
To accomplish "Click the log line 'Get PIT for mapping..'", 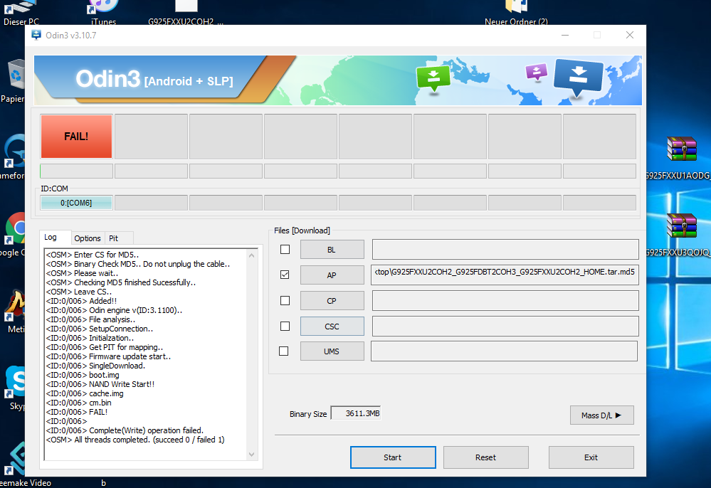I will click(105, 347).
